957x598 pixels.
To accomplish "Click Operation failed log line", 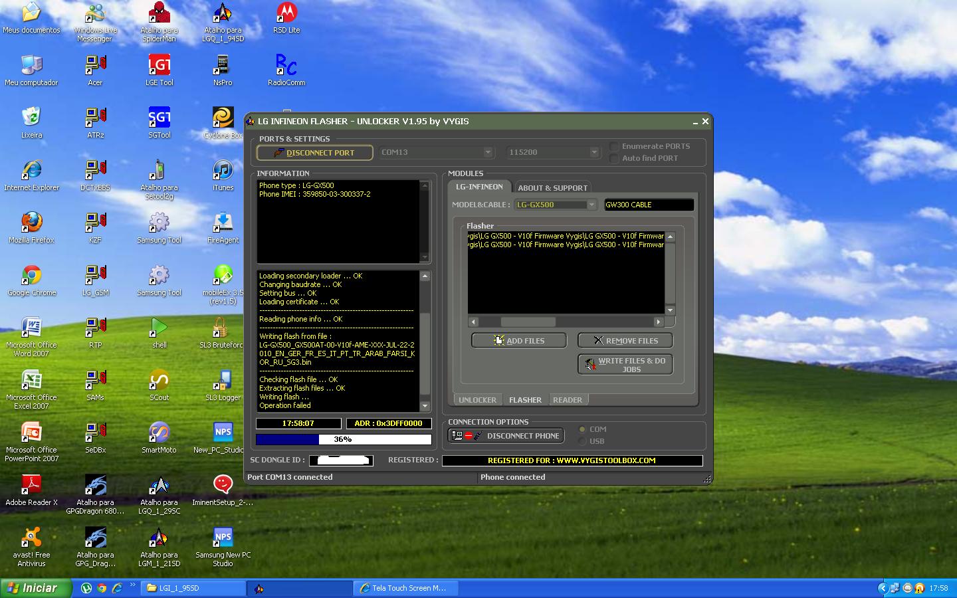I will click(285, 405).
